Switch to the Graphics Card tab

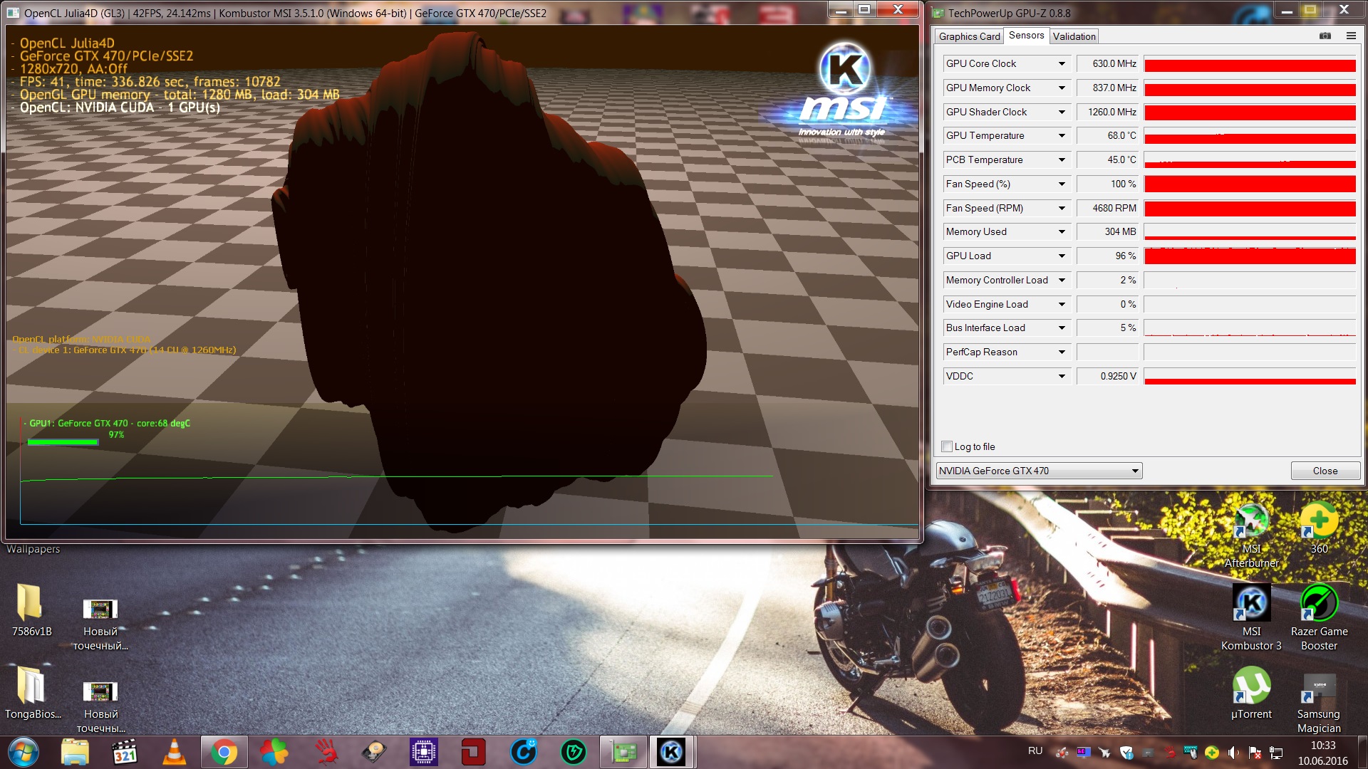(969, 36)
